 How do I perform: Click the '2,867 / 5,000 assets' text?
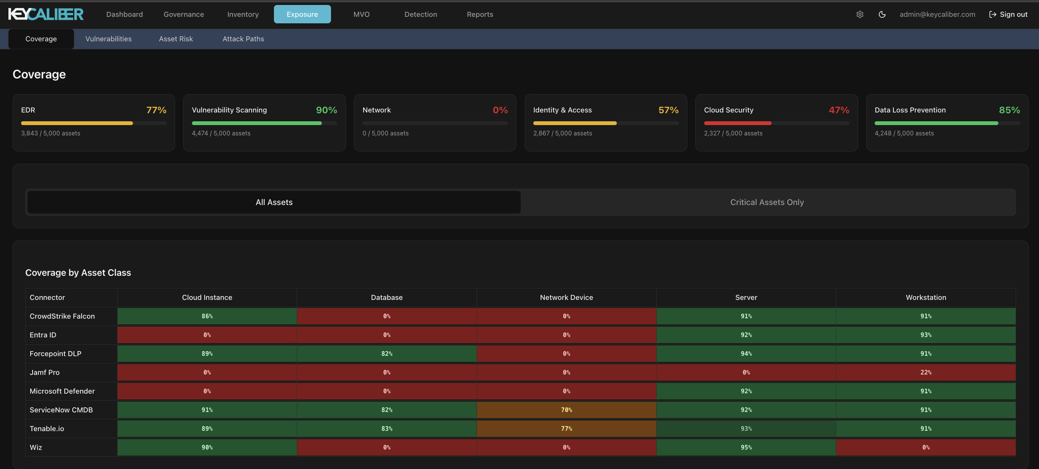[x=563, y=133]
